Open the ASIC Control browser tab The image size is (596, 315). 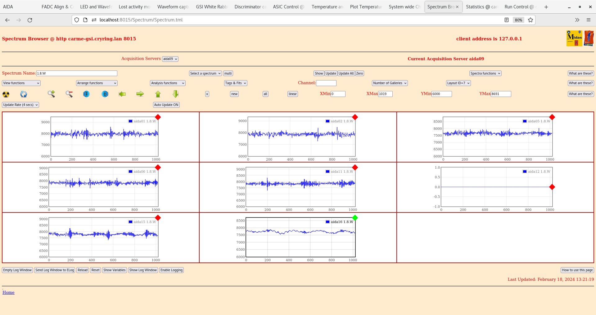click(288, 7)
